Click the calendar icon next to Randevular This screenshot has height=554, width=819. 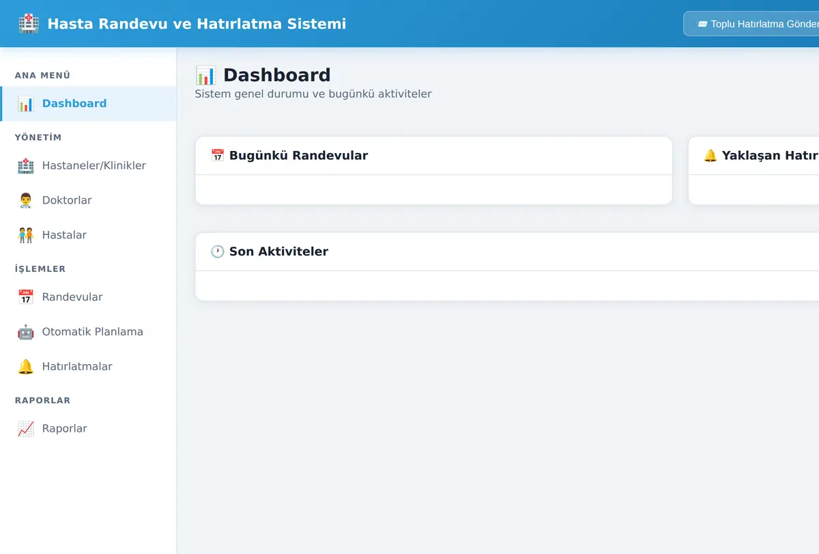25,298
